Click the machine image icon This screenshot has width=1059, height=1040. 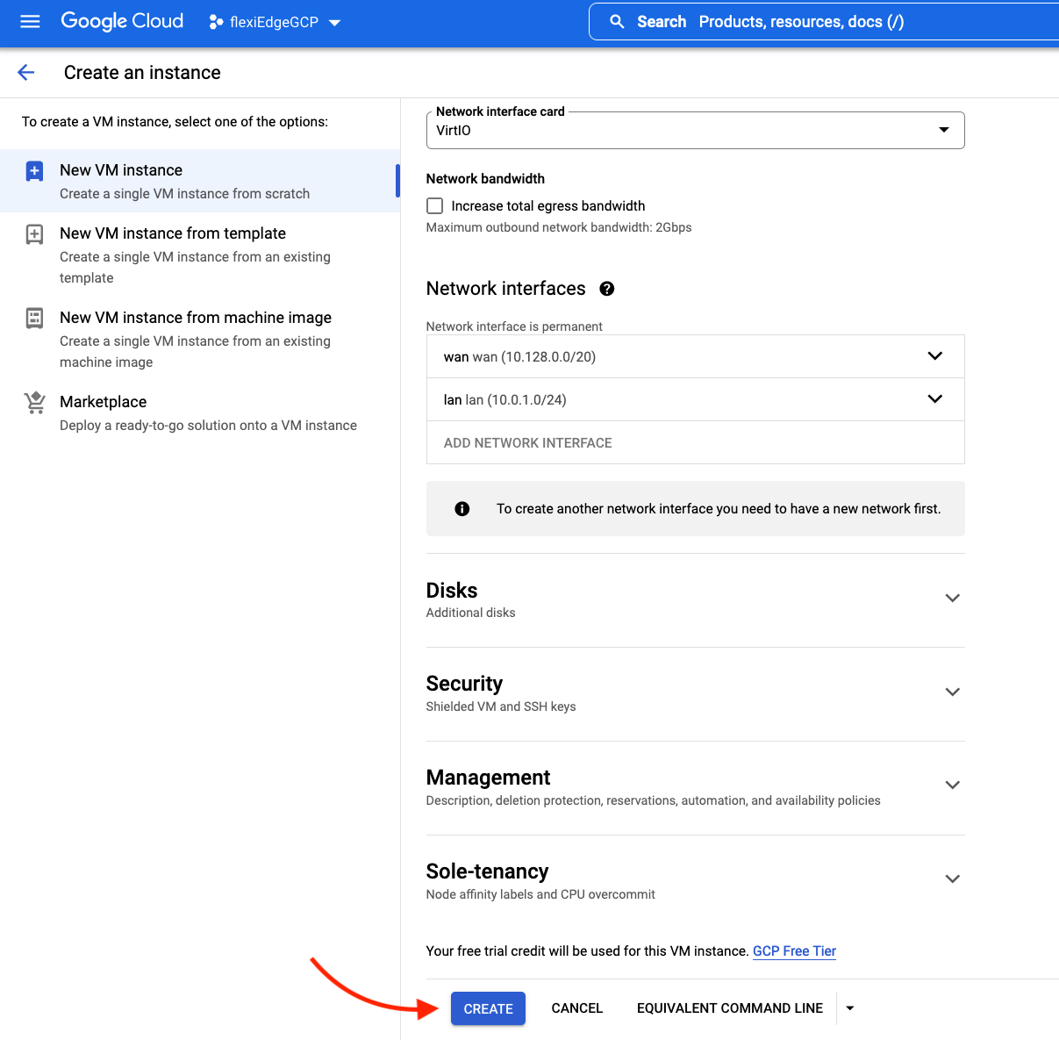coord(34,318)
